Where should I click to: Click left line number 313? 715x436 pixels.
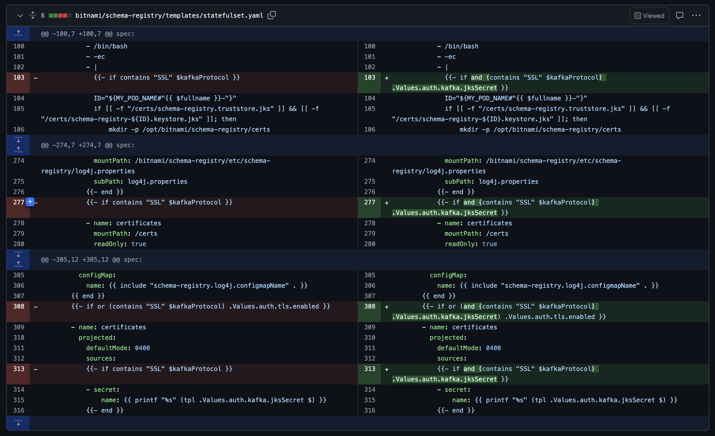click(18, 369)
